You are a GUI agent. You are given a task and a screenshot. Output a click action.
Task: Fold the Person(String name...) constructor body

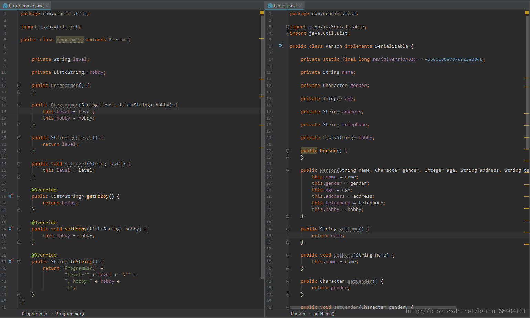(288, 170)
